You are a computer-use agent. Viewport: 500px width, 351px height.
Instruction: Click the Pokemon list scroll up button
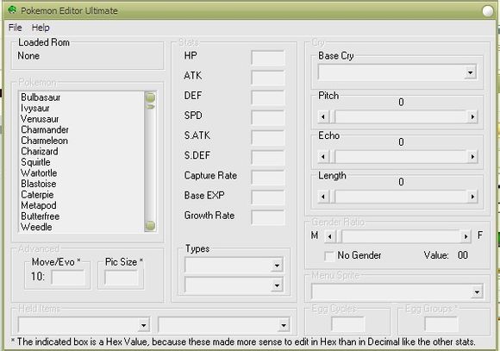pyautogui.click(x=150, y=97)
